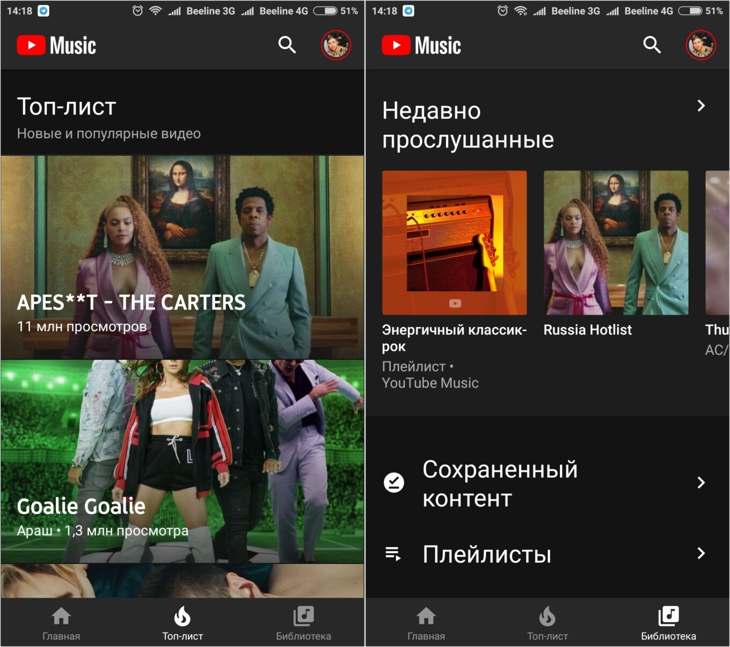Play APES**T - THE CARTERS video
The image size is (730, 647).
182,258
